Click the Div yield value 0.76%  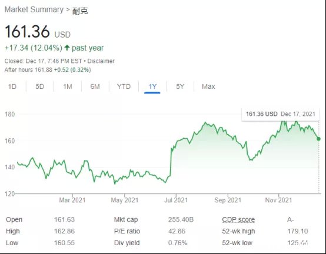point(178,243)
